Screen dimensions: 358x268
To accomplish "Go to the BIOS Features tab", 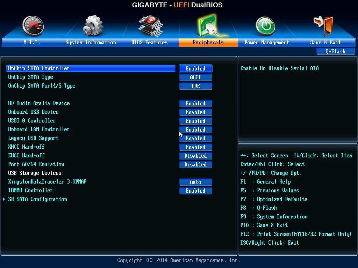I will [149, 42].
